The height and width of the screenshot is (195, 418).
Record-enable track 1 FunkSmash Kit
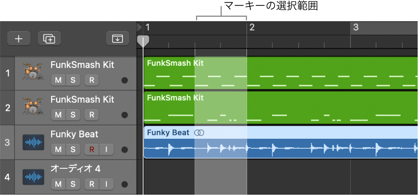point(92,80)
